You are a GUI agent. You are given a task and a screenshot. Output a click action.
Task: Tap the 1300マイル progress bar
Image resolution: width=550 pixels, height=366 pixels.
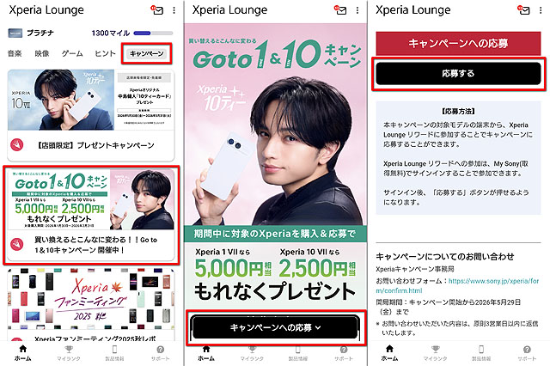pos(153,34)
